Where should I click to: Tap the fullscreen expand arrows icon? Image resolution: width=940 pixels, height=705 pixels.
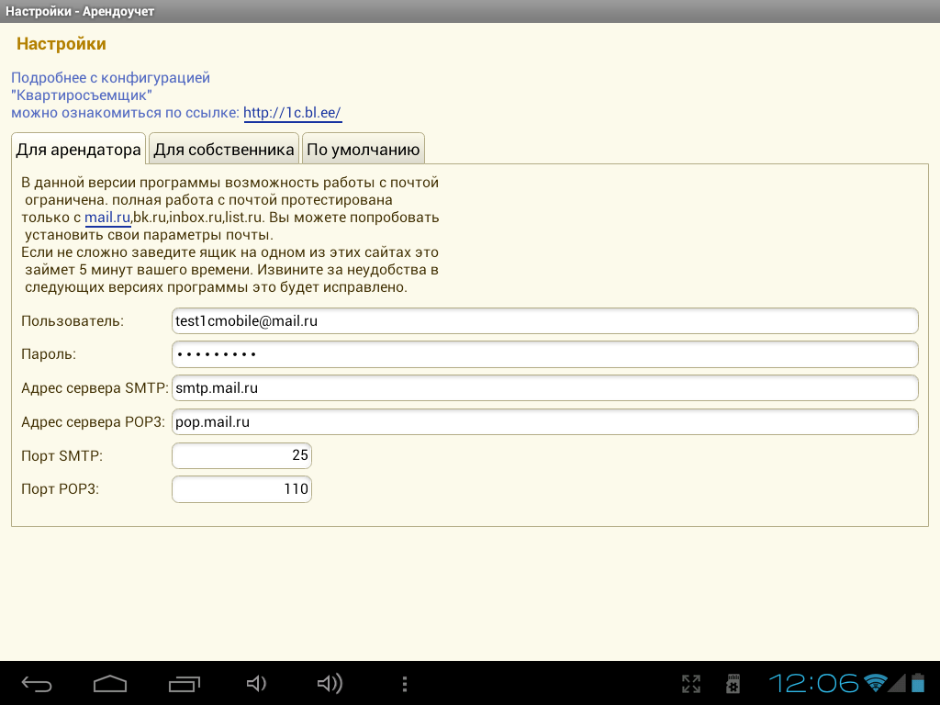point(691,684)
